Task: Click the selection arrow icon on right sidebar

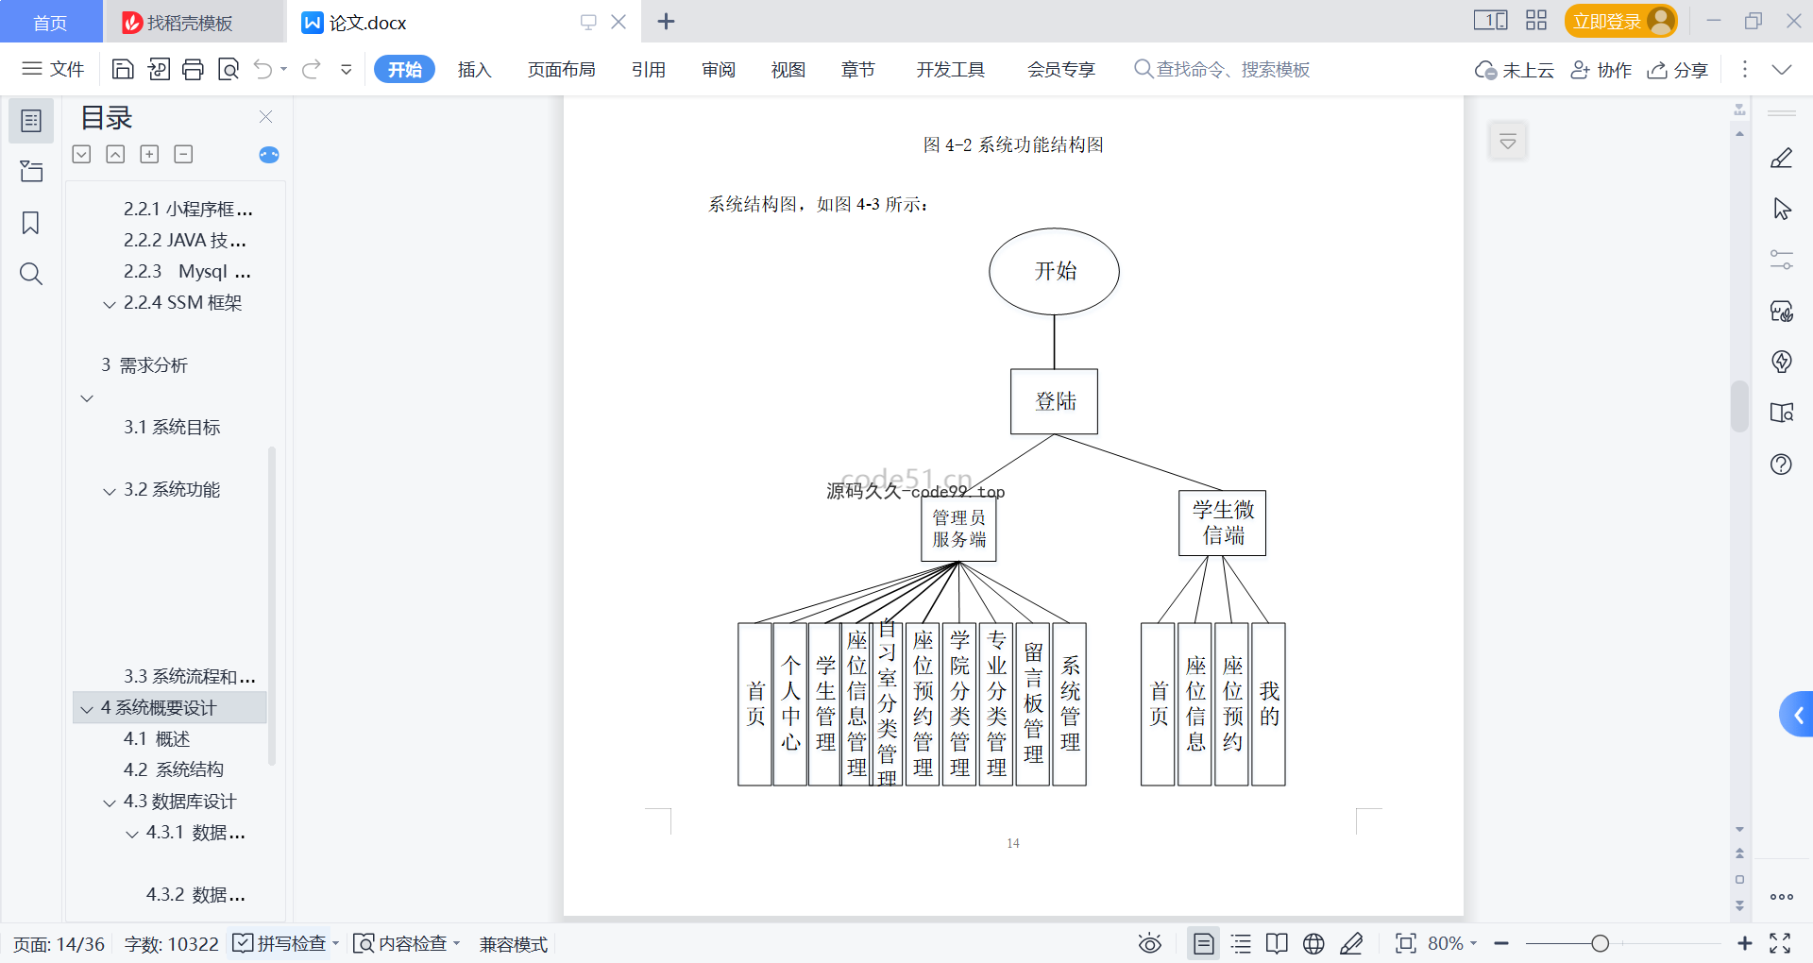Action: pyautogui.click(x=1782, y=209)
